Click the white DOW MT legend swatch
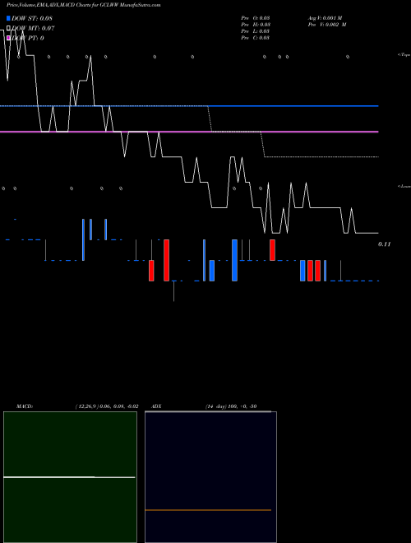 (8, 28)
